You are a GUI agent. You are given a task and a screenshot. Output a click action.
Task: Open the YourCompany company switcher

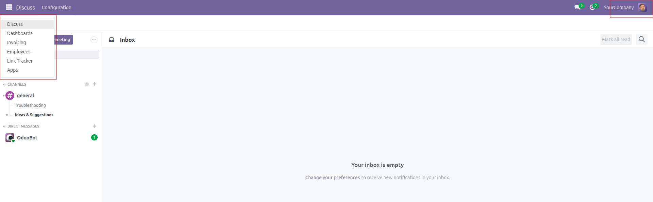pos(618,7)
